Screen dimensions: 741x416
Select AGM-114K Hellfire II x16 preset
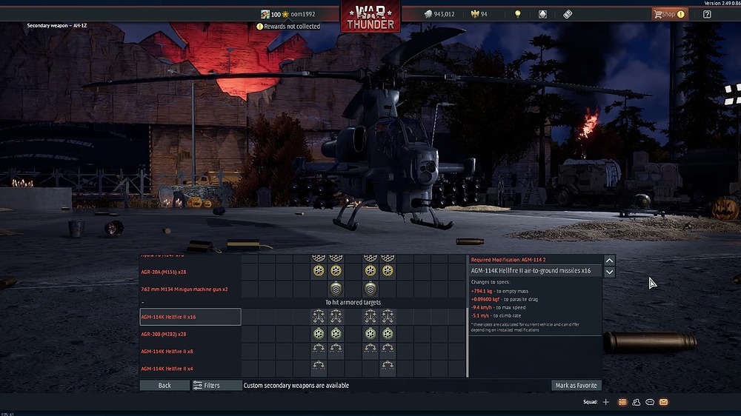pyautogui.click(x=190, y=317)
